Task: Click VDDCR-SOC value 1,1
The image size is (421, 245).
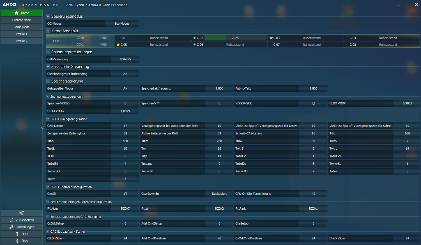Action: coord(313,103)
